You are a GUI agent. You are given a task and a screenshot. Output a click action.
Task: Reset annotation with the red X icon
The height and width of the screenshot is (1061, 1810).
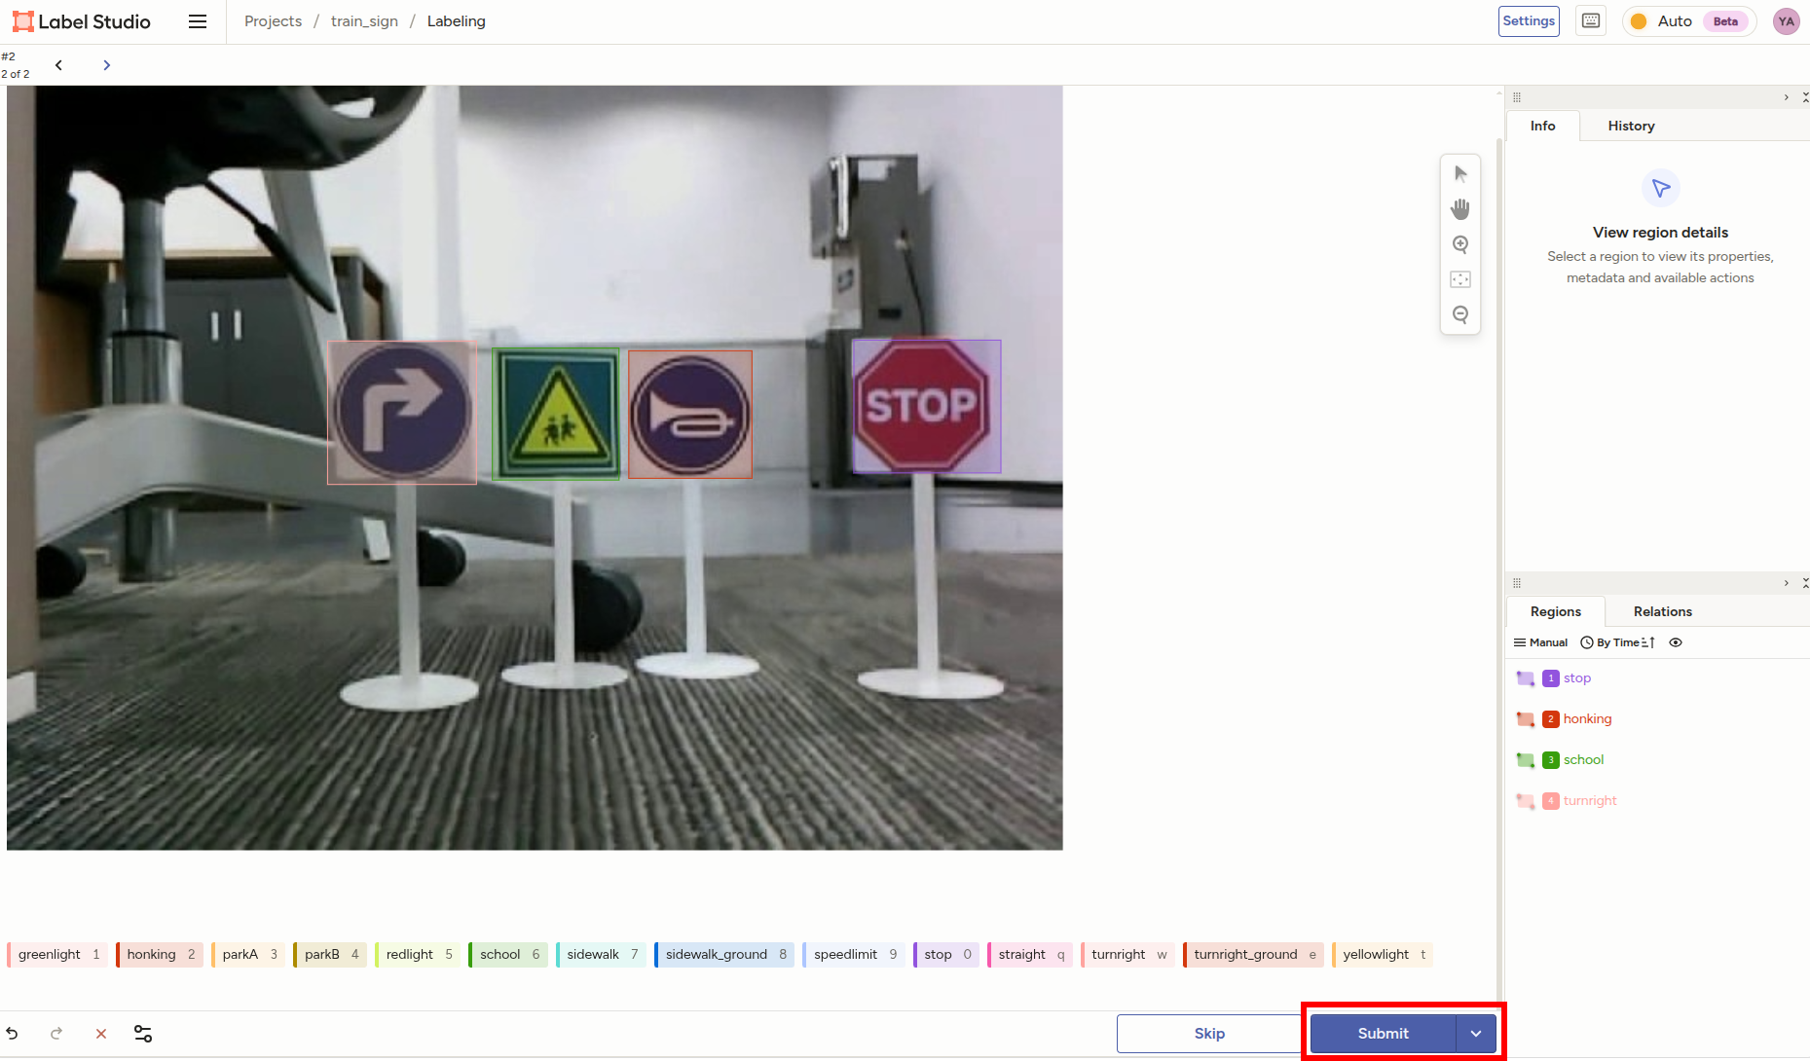100,1034
